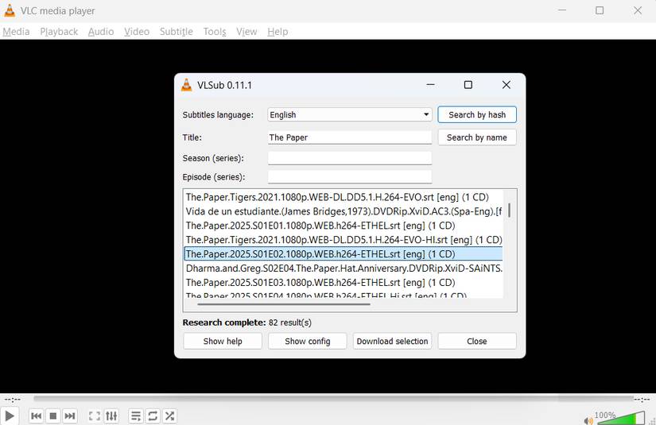Close VLSub dialog with X
Screen dimensions: 656x425
click(x=507, y=85)
